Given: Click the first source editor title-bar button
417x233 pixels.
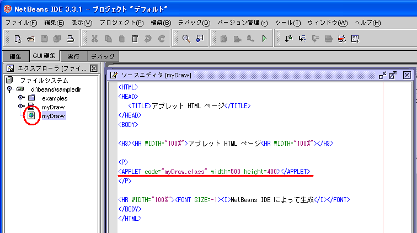Looking at the screenshot, I should click(382, 75).
